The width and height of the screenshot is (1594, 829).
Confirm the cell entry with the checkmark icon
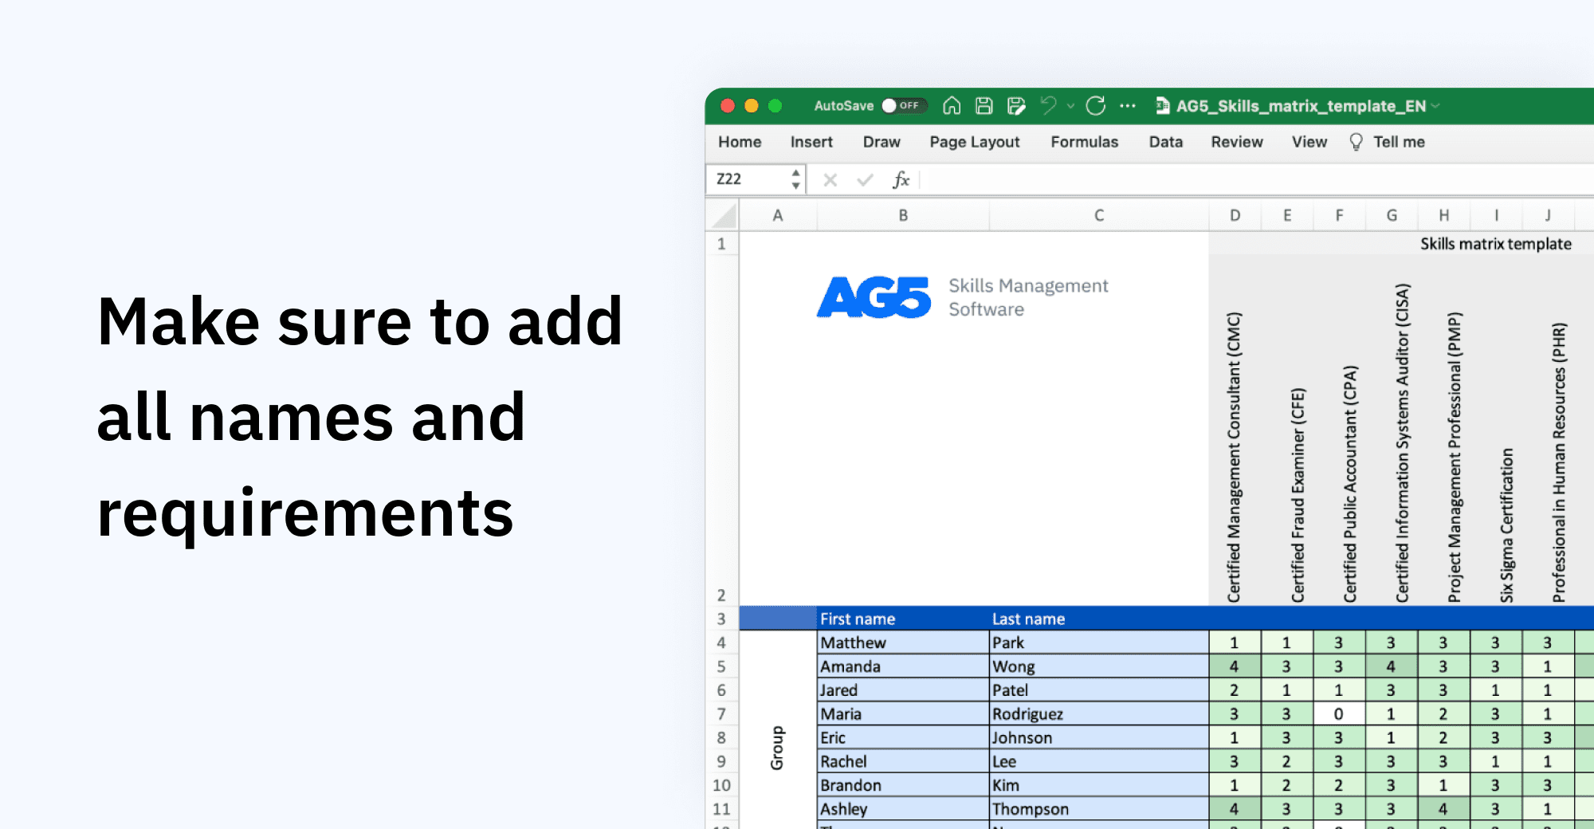(865, 179)
